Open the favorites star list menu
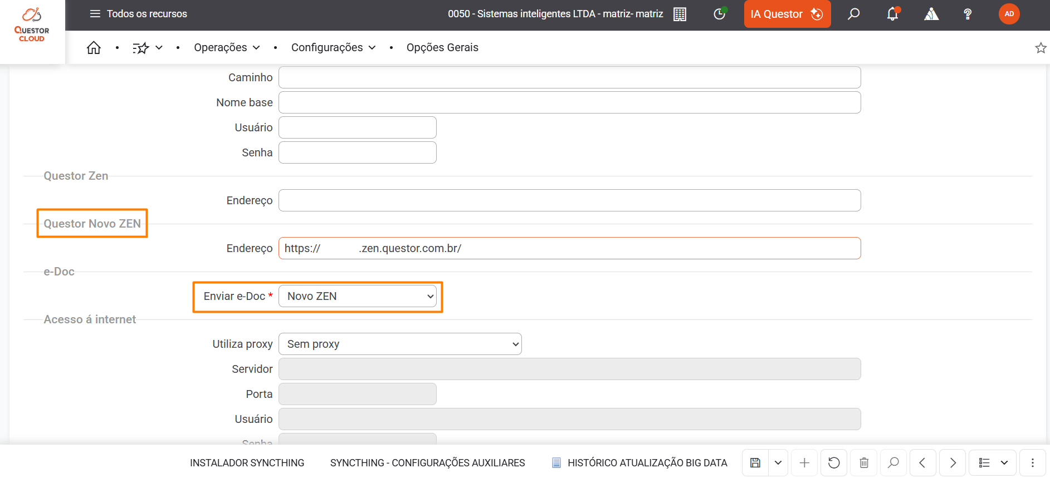Image resolution: width=1050 pixels, height=478 pixels. (x=147, y=48)
